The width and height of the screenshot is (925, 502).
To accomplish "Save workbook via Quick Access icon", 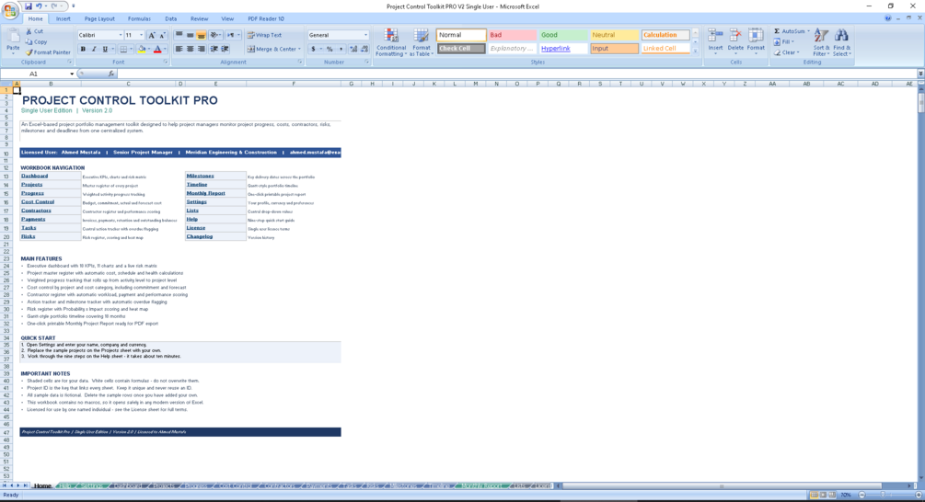I will coord(29,6).
